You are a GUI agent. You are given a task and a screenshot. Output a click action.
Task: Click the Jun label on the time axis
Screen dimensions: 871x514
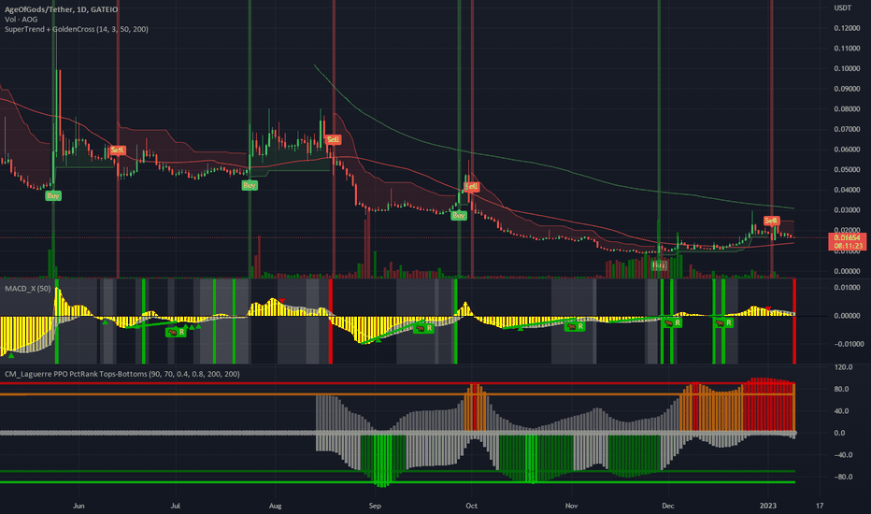tap(79, 506)
